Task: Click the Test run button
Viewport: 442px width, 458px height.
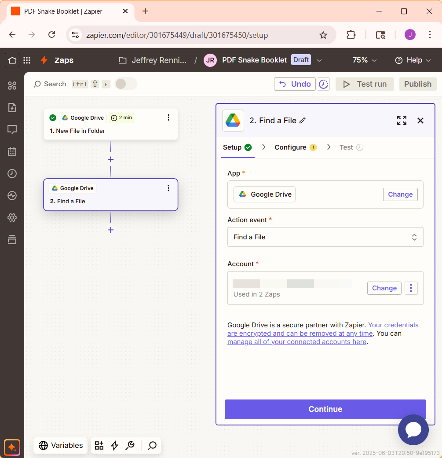Action: [x=365, y=84]
